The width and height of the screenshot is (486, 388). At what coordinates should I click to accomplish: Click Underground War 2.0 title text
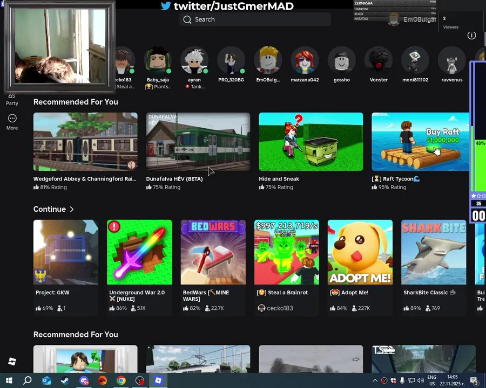[x=137, y=295]
